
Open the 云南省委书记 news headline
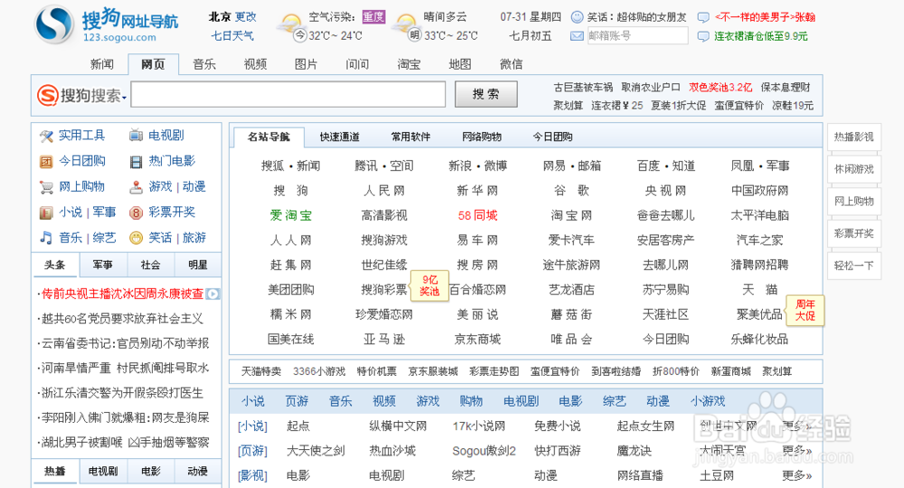pos(125,343)
